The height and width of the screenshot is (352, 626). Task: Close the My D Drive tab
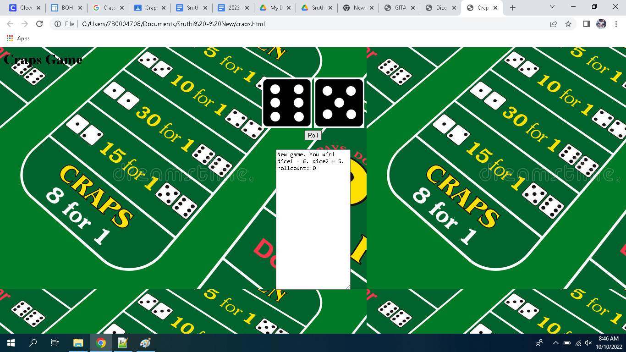click(289, 8)
